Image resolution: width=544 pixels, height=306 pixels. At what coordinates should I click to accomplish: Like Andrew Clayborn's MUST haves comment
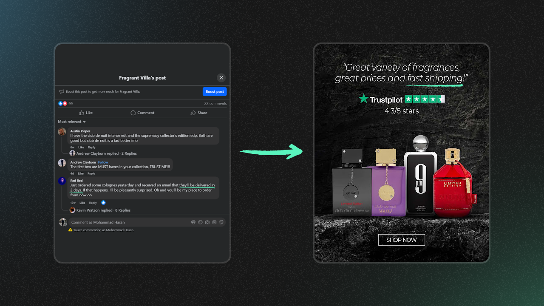(x=80, y=173)
